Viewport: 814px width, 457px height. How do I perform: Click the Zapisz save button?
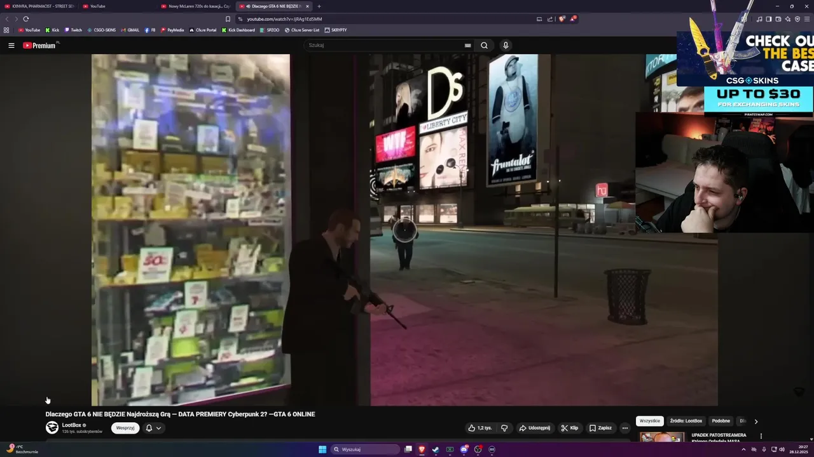pos(600,428)
